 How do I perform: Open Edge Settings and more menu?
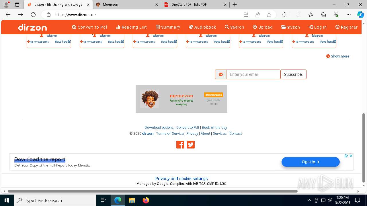[x=349, y=15]
